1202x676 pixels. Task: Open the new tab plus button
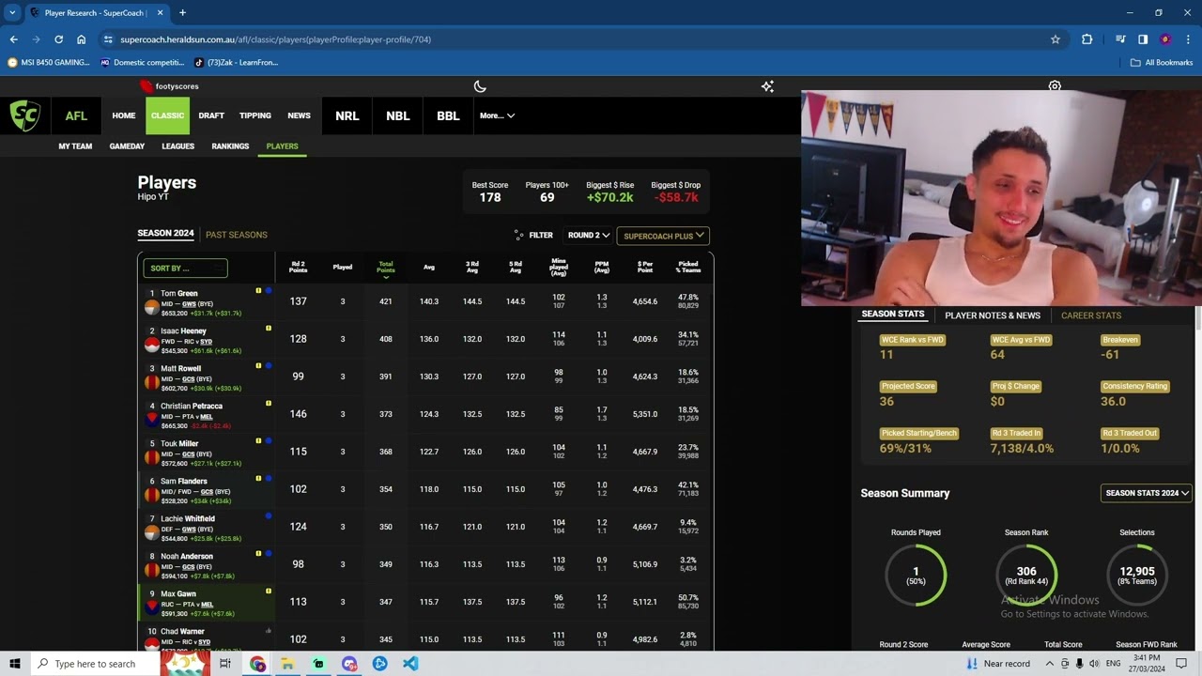tap(182, 13)
